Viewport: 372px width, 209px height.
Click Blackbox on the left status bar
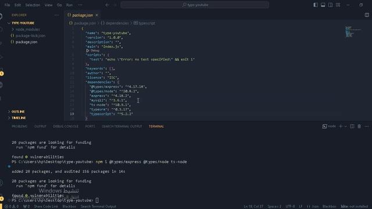click(69, 207)
